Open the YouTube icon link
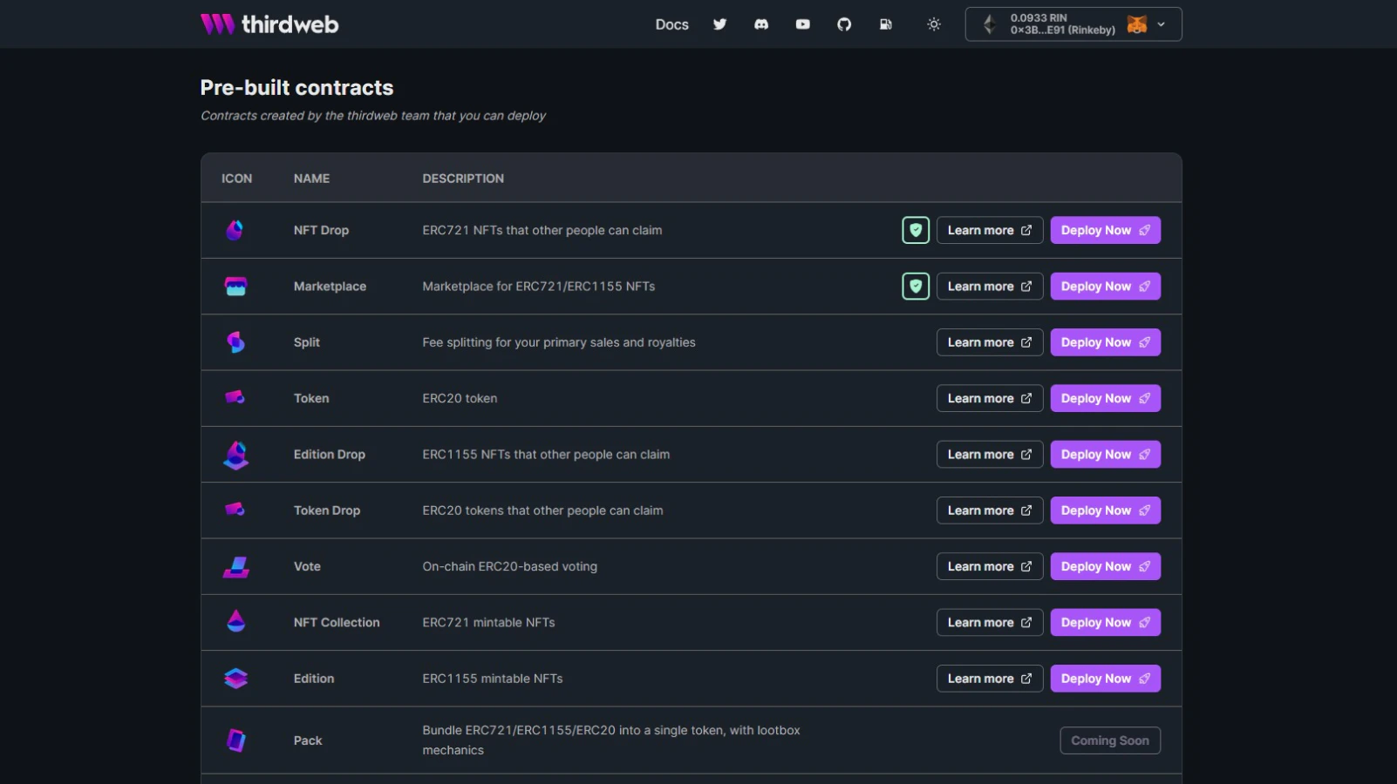 (x=803, y=24)
